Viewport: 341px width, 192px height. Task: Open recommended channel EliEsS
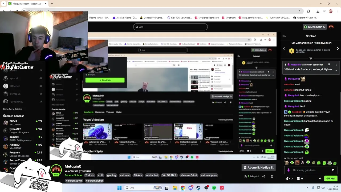(23, 123)
